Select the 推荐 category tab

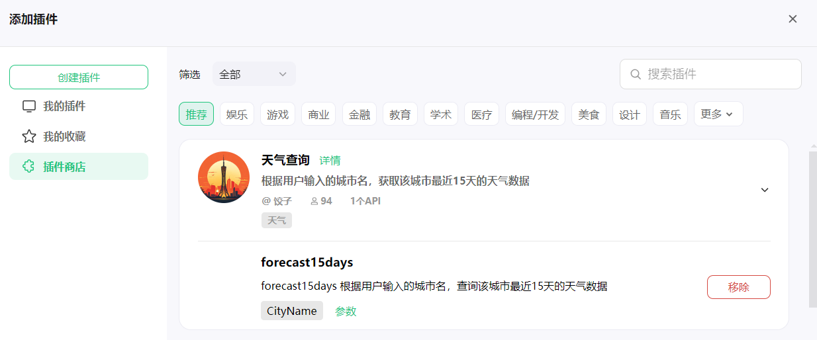point(196,114)
